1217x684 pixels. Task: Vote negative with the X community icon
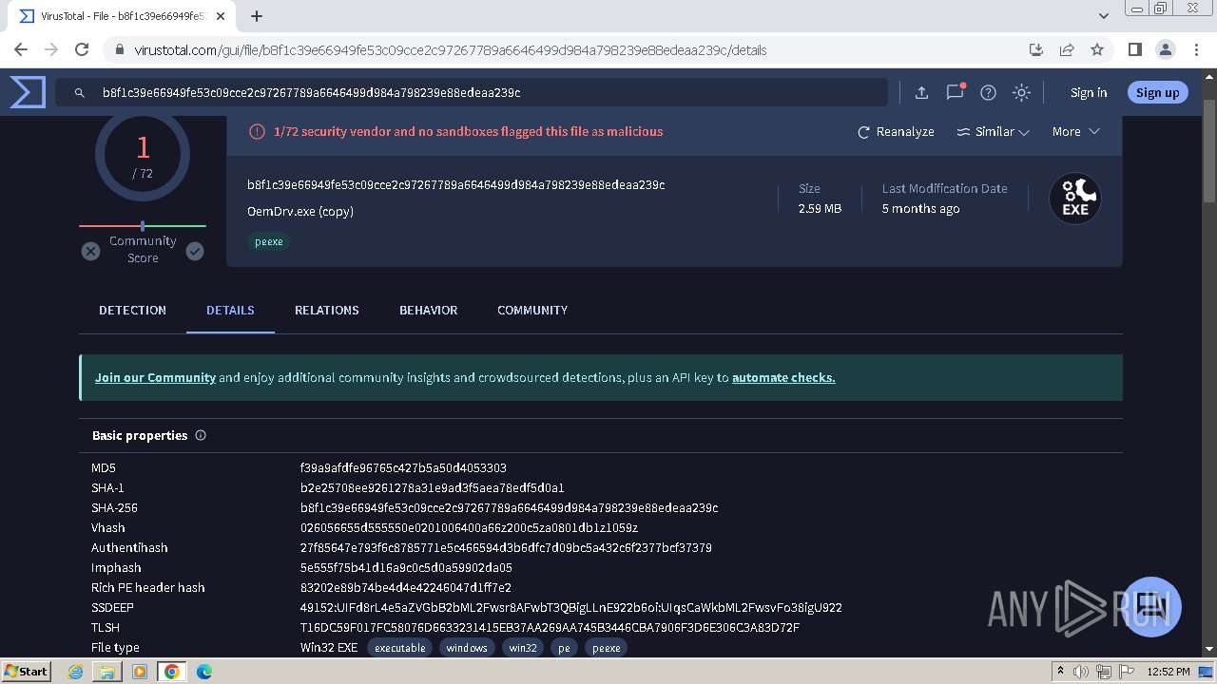(90, 251)
